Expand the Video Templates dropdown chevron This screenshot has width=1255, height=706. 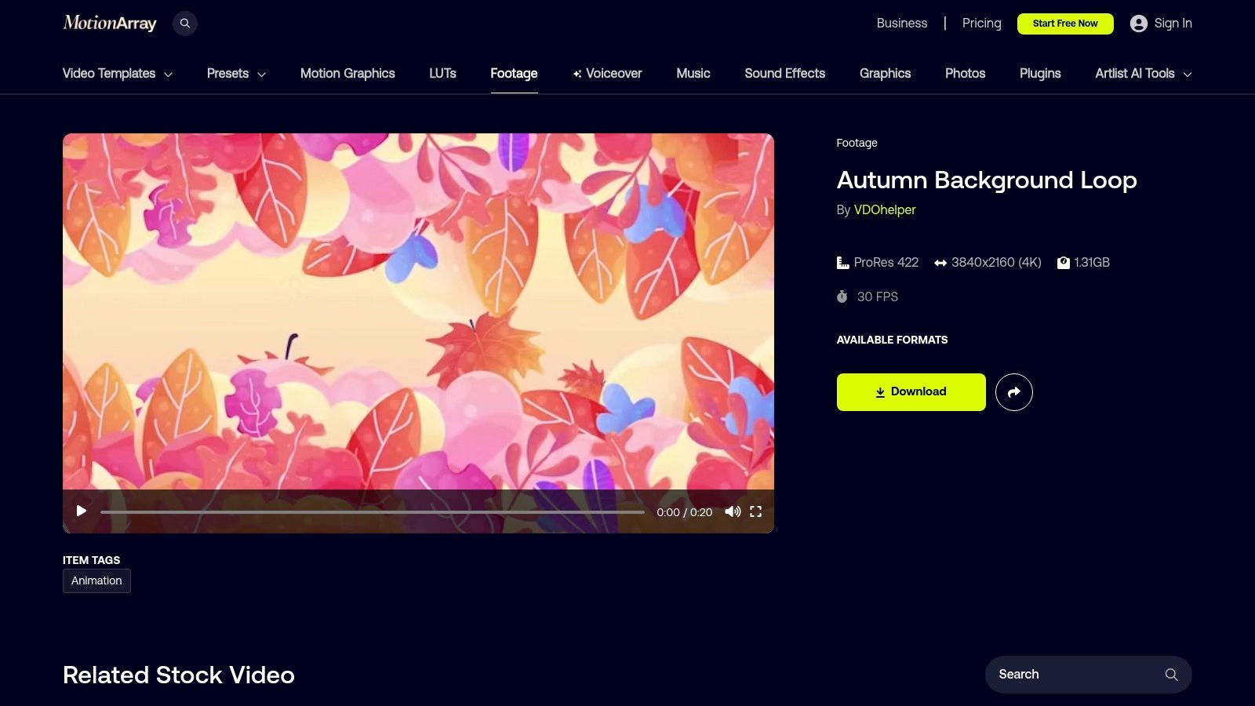point(168,75)
